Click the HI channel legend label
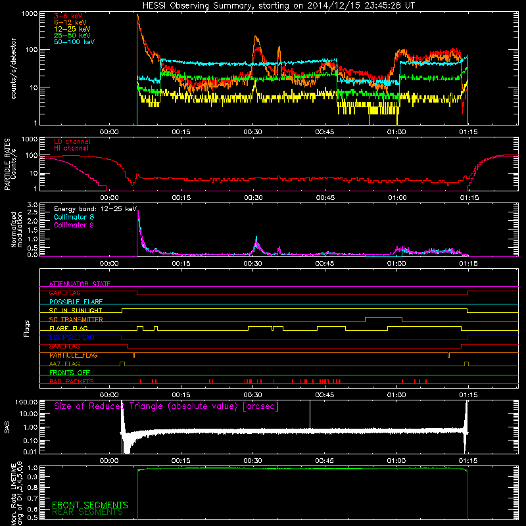526x526 pixels. pyautogui.click(x=71, y=149)
